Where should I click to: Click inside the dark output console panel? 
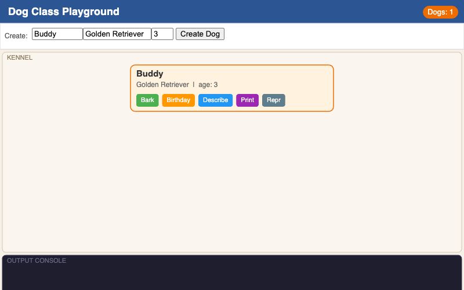pos(232,277)
